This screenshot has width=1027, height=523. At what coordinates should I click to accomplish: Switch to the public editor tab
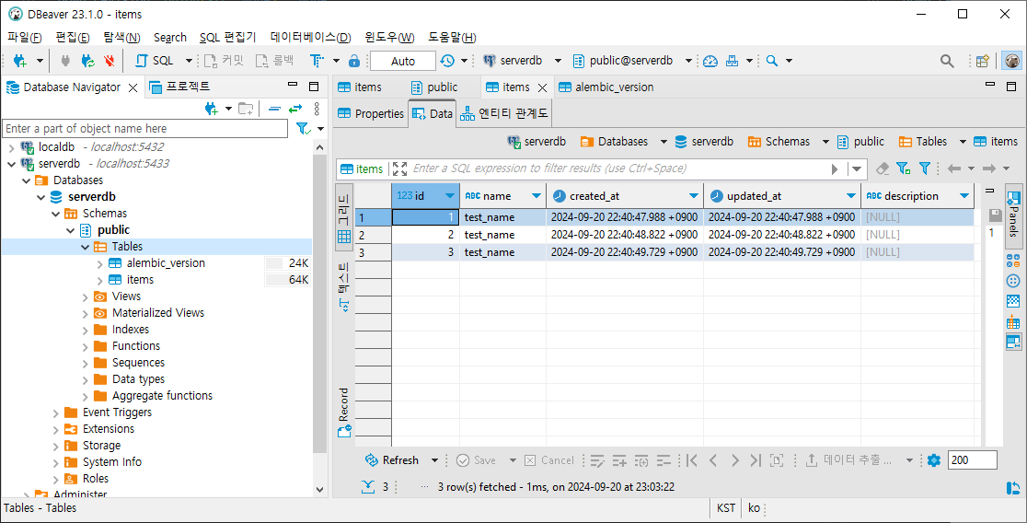pyautogui.click(x=435, y=87)
